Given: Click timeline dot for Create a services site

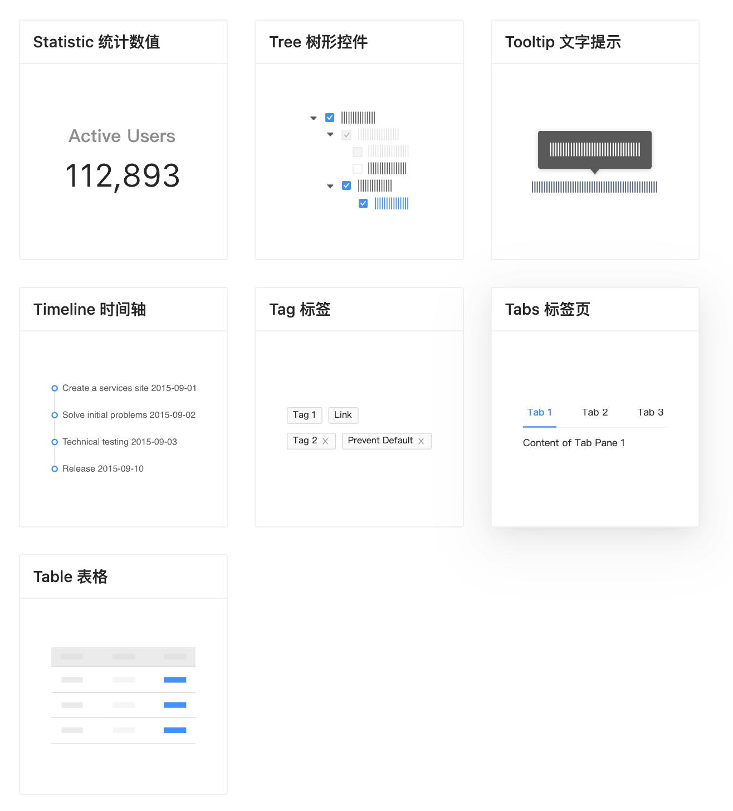Looking at the screenshot, I should [x=55, y=388].
